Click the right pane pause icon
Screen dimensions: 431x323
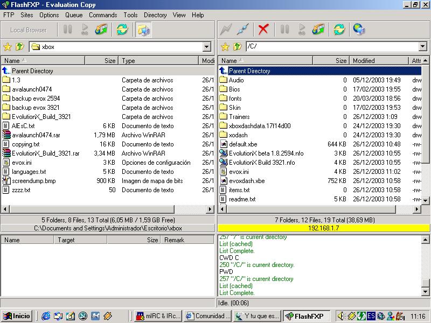(285, 30)
